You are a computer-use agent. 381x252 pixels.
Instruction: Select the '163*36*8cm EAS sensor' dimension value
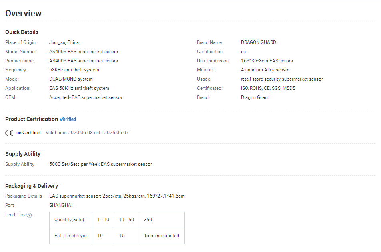[x=267, y=61]
